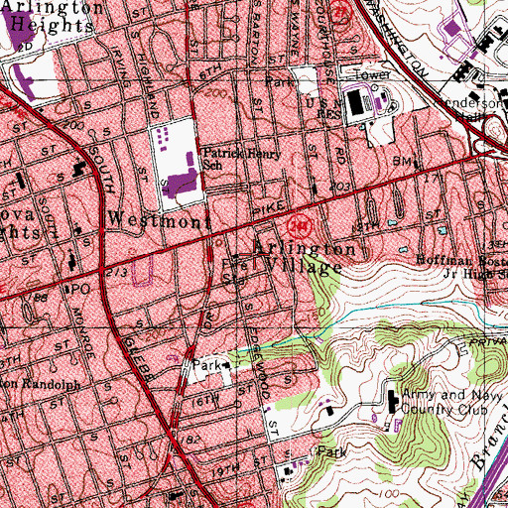Select the "Arlington Village" label
Screen dimensions: 508x508
point(305,258)
